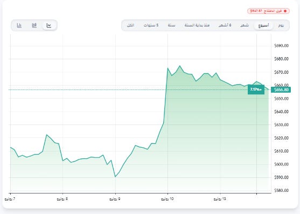
Task: Click the $620.00 axis label
Action: (281, 138)
